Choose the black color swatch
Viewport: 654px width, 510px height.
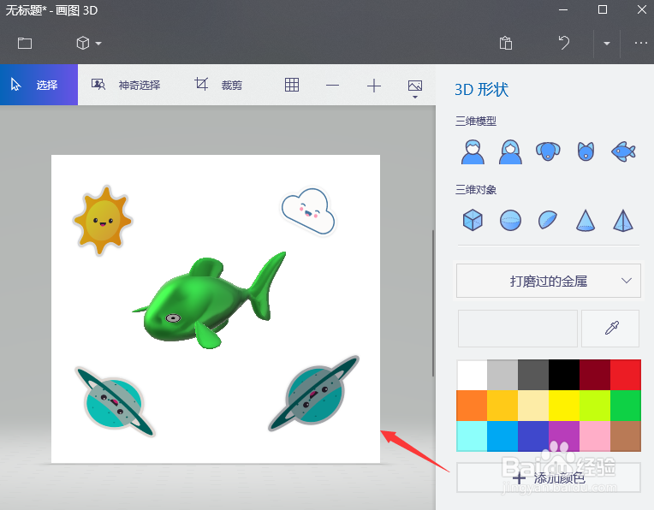tap(564, 375)
